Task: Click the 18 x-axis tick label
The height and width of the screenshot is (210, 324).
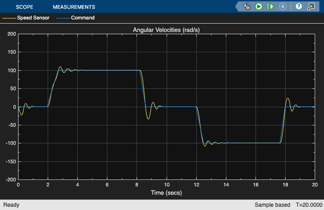Action: pos(286,185)
